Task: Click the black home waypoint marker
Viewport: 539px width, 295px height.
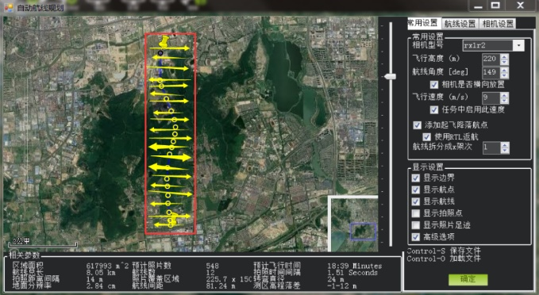Action: click(160, 53)
